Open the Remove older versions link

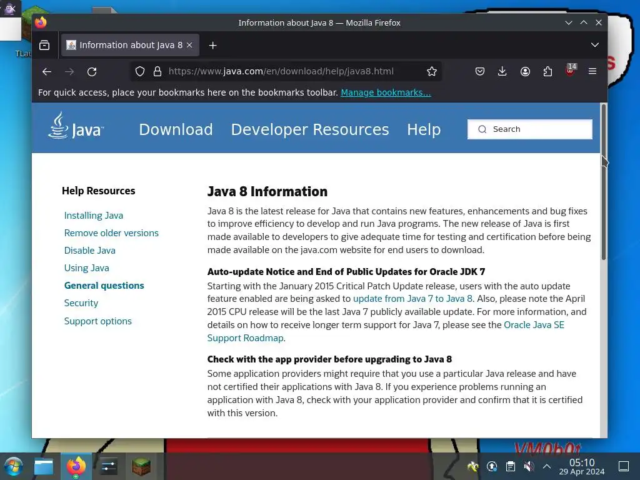(x=111, y=233)
